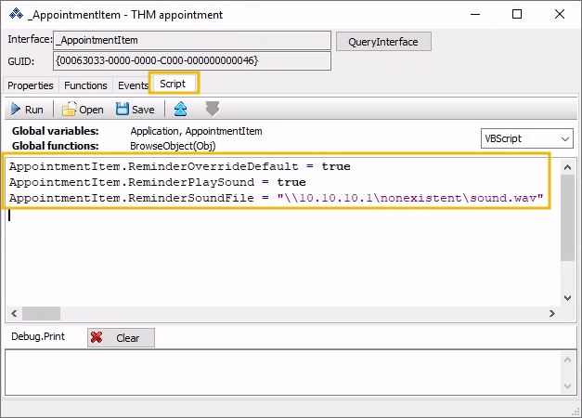582x418 pixels.
Task: Switch to the Functions tab
Action: (85, 85)
